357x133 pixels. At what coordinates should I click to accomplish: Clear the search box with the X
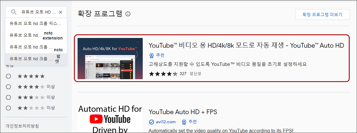pos(61,12)
